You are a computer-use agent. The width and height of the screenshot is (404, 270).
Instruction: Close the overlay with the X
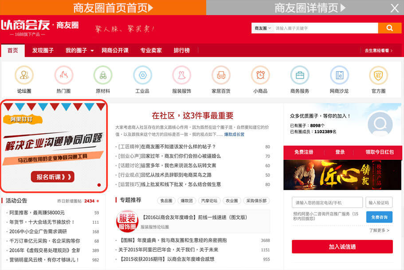394,8
